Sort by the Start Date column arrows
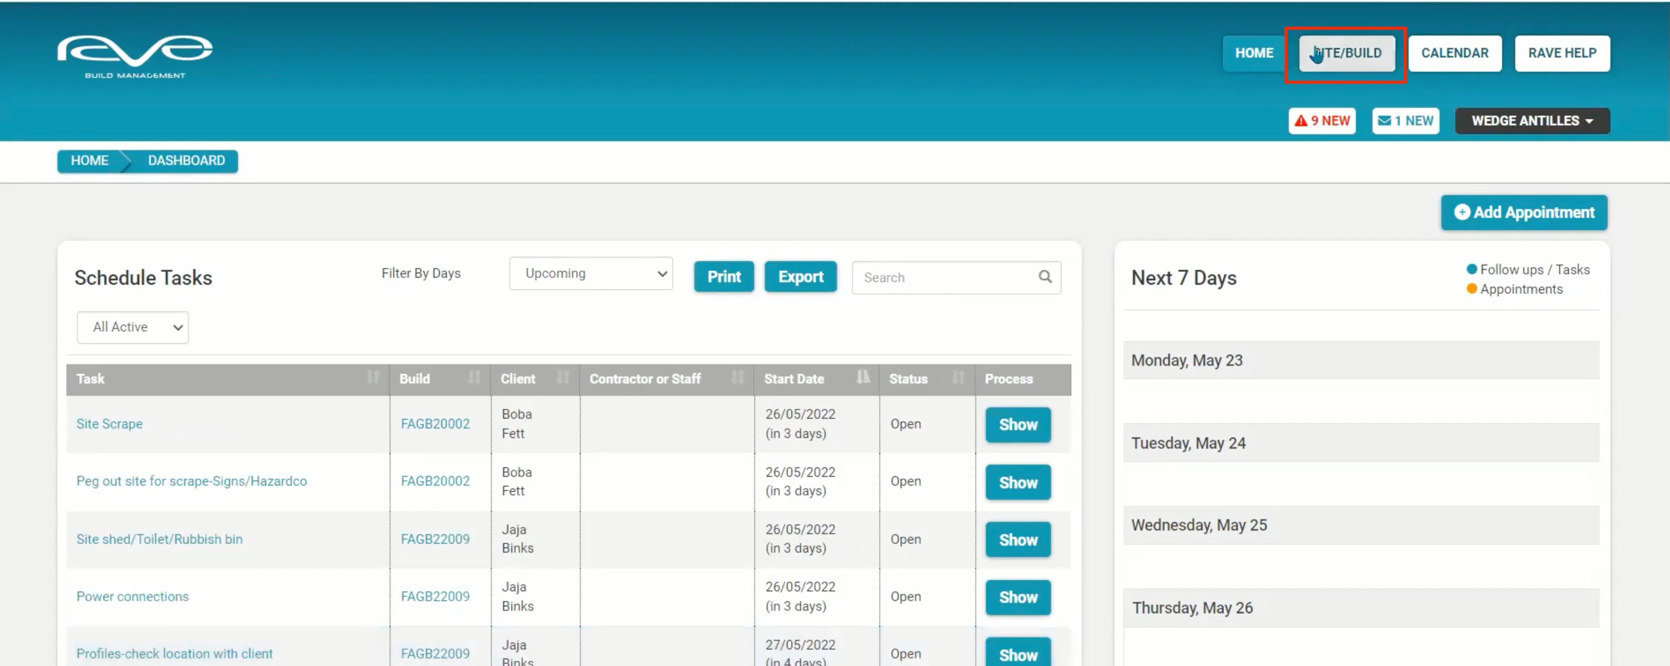The height and width of the screenshot is (666, 1670). click(x=862, y=378)
